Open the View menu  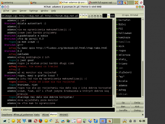click(x=14, y=11)
